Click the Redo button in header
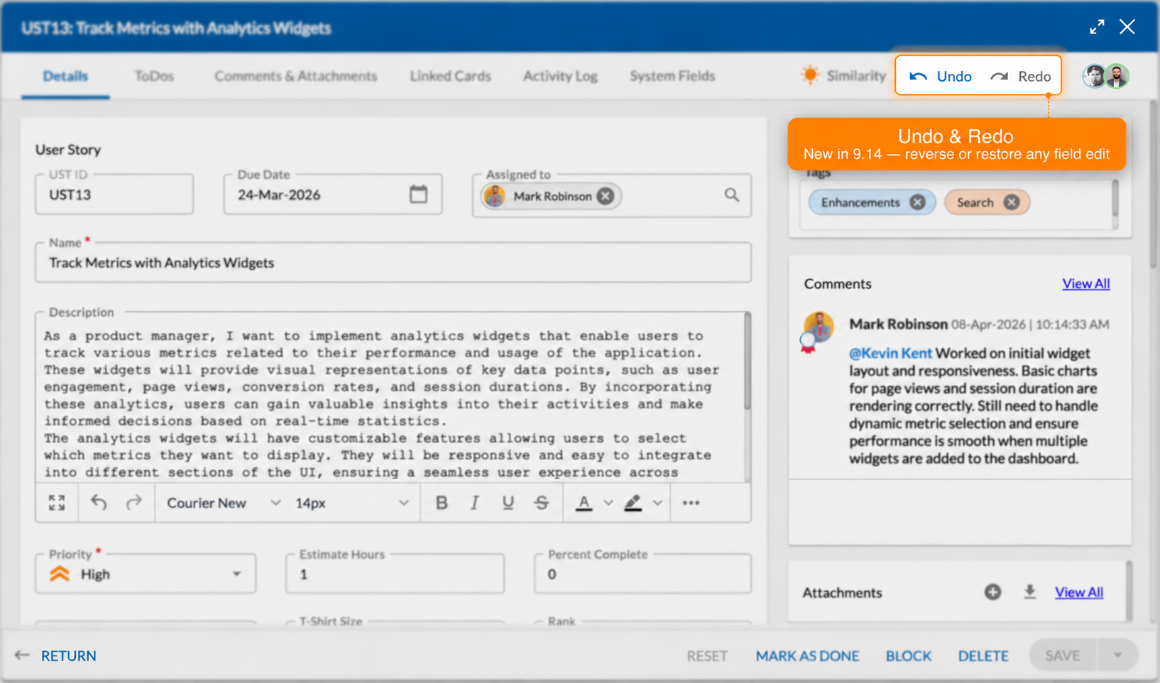 (x=1020, y=76)
